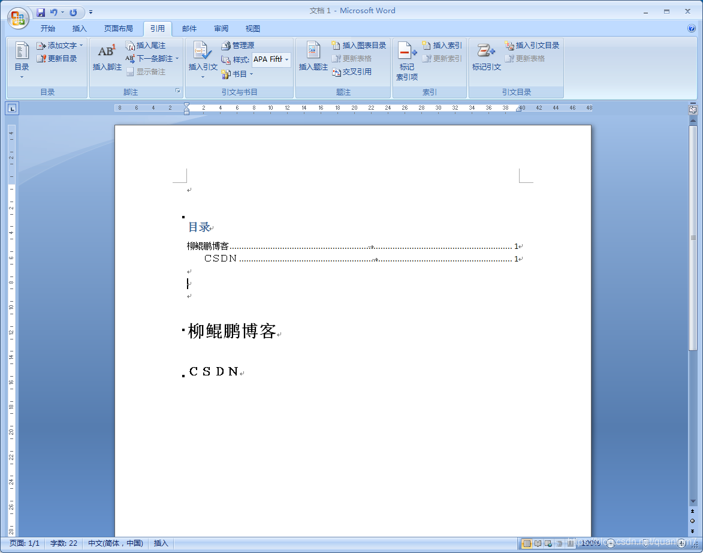The image size is (703, 553).
Task: Open the 脚注 dialog launcher
Action: 178,91
